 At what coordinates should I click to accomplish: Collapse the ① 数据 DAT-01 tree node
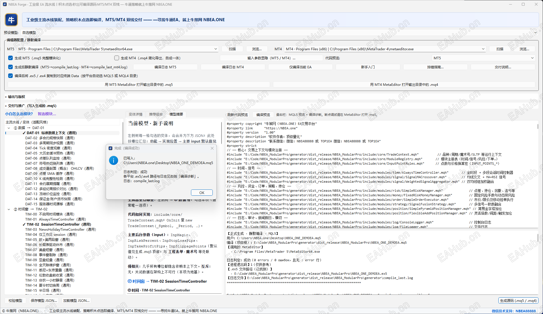pos(9,128)
